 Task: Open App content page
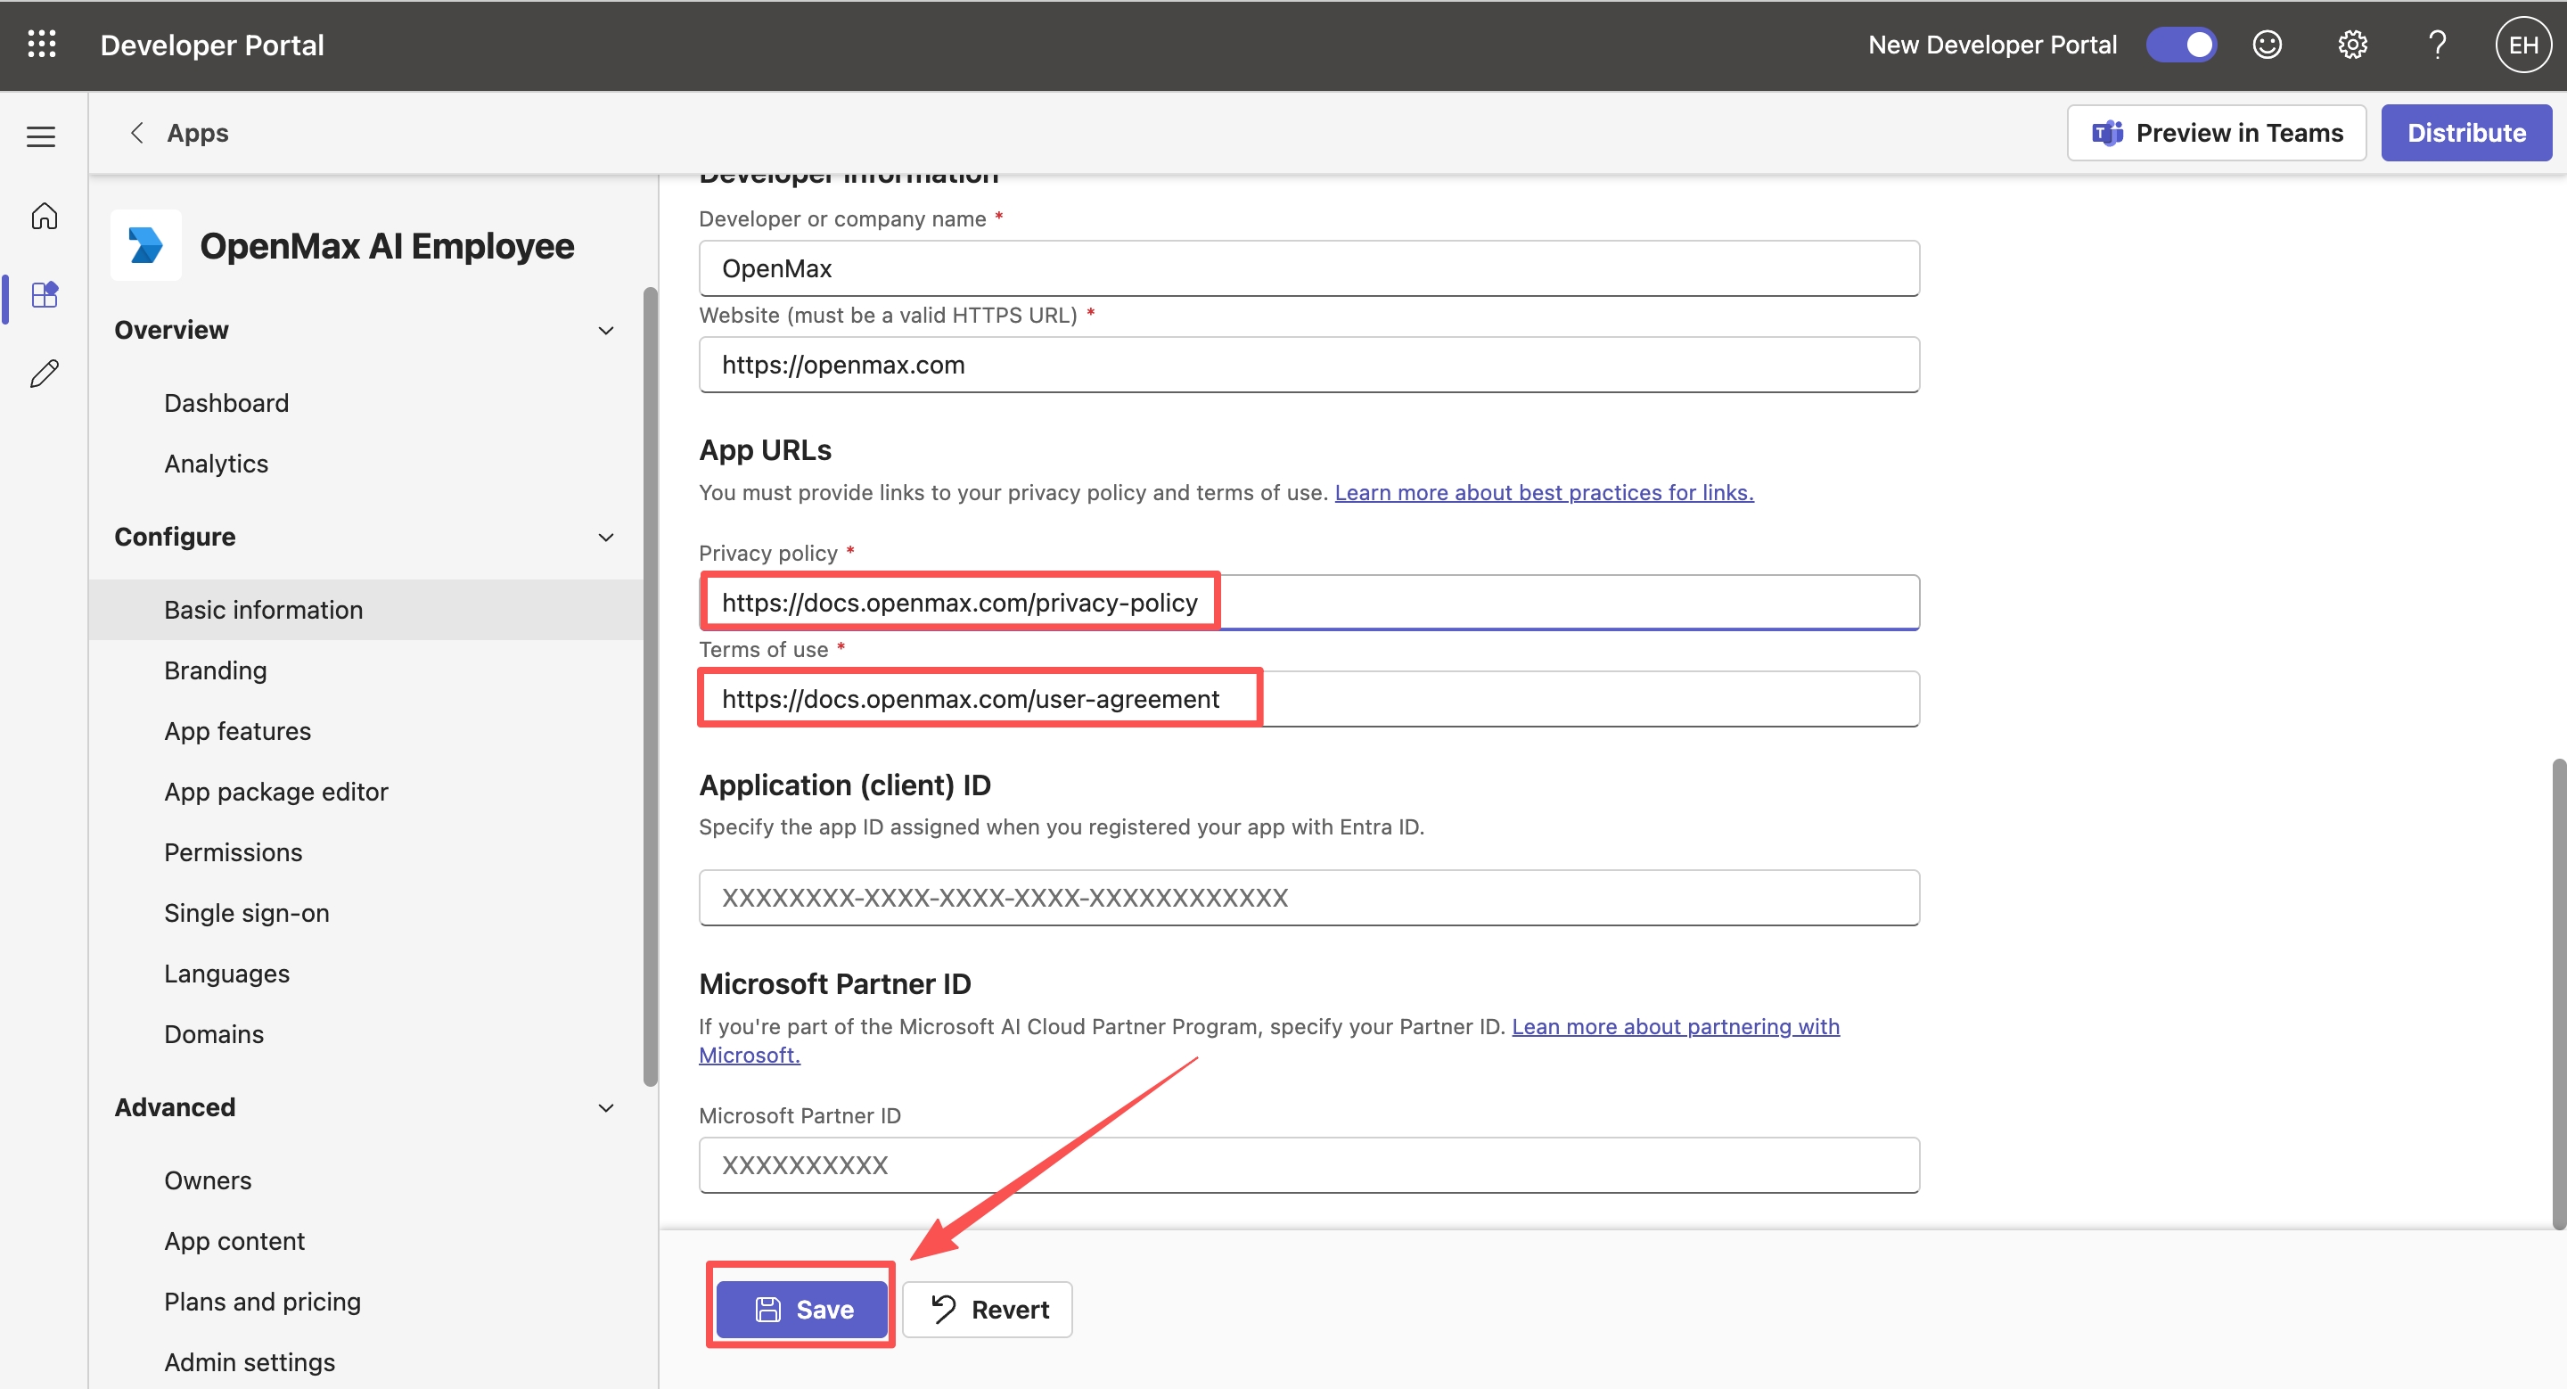(234, 1242)
